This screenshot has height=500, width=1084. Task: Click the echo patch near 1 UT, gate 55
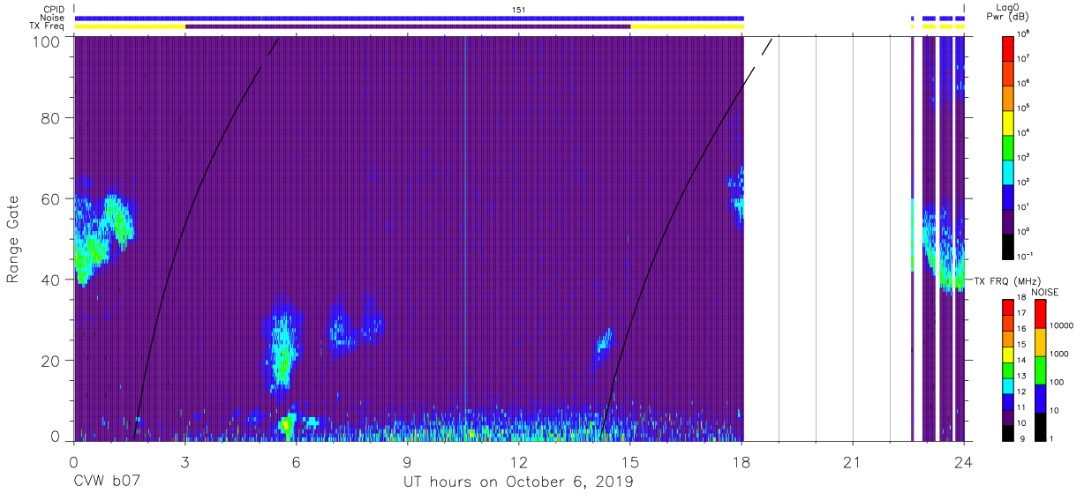click(x=117, y=219)
